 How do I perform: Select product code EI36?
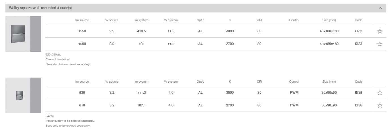coord(359,105)
